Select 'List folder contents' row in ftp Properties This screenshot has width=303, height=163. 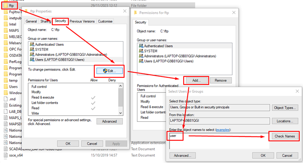tap(73, 103)
